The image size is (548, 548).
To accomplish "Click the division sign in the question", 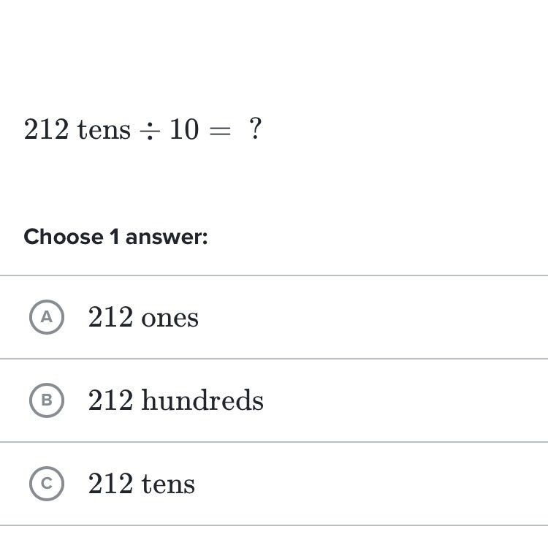I will [x=150, y=131].
